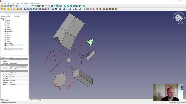Click the Front view cube icon
The height and width of the screenshot is (104, 186).
[x=65, y=6]
